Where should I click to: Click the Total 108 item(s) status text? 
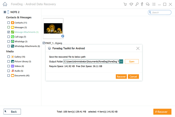[71, 112]
